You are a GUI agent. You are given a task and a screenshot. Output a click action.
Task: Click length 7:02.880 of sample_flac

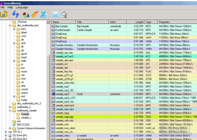coord(138,72)
